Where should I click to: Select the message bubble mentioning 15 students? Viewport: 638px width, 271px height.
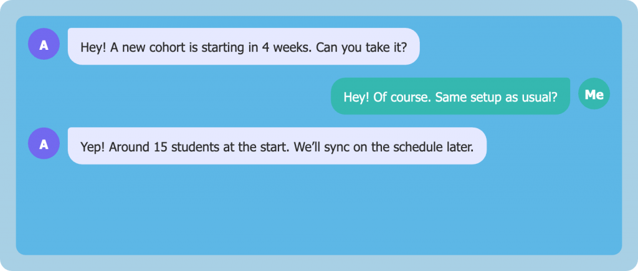tap(276, 146)
